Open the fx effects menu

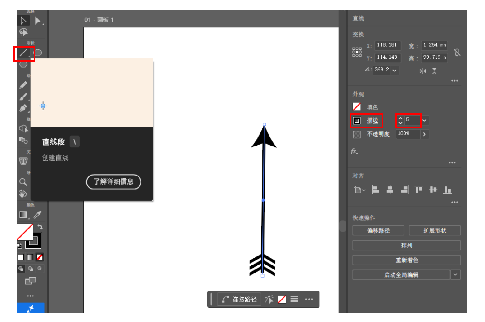click(355, 151)
